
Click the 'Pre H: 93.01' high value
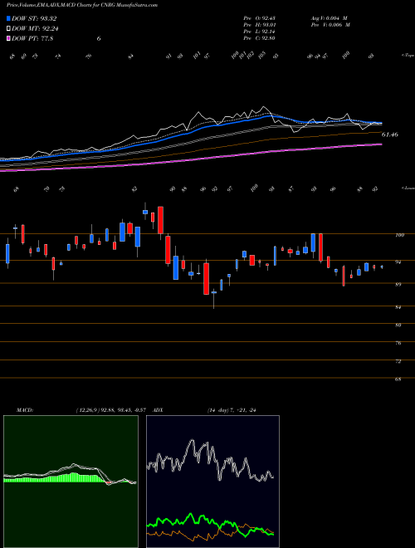[259, 25]
